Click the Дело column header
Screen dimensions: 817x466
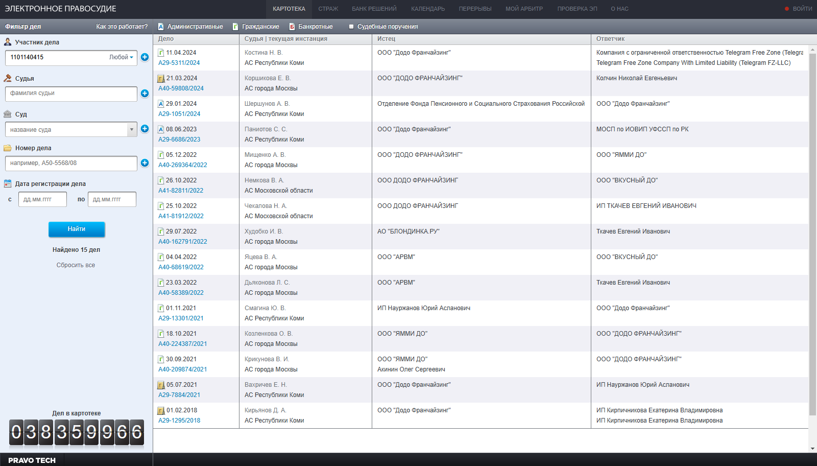(166, 39)
